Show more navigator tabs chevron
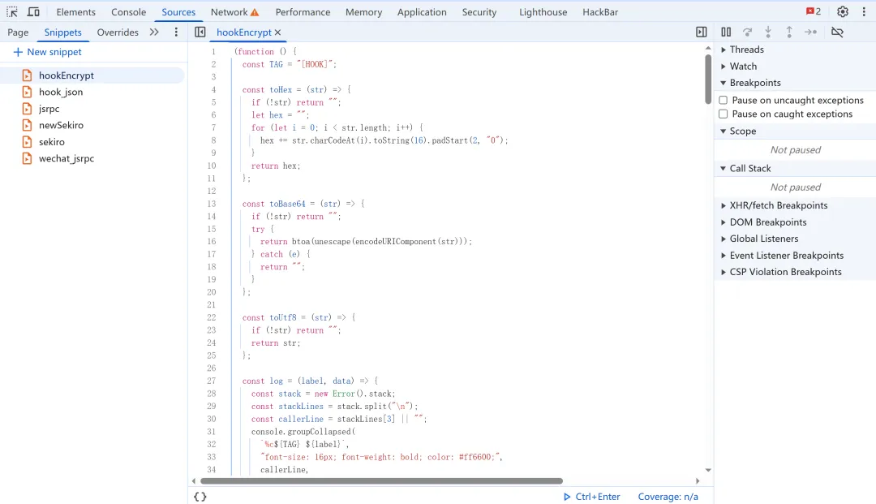 click(154, 32)
